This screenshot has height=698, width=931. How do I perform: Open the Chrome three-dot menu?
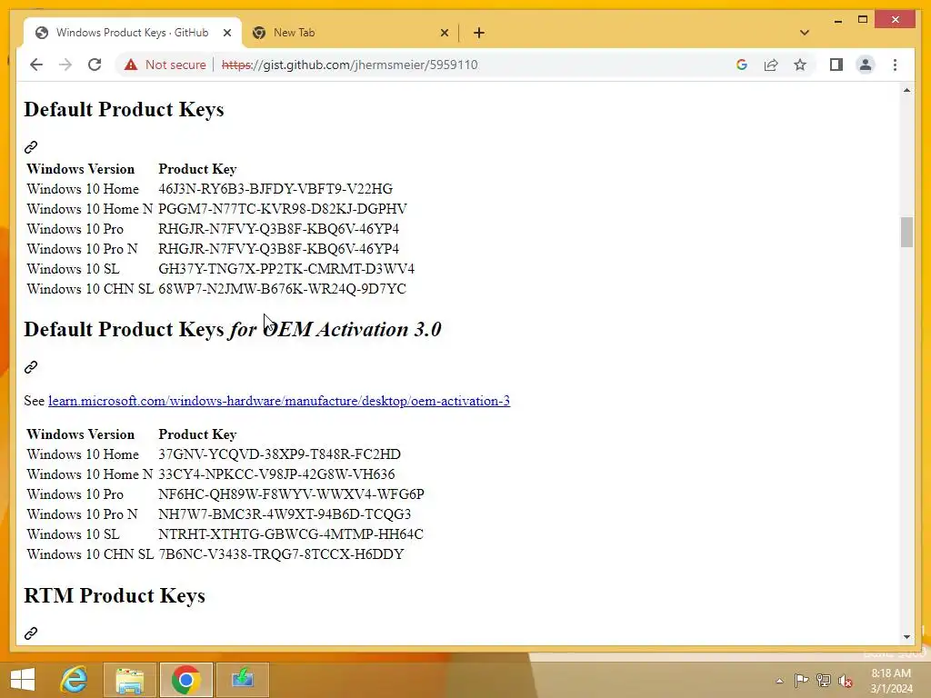[895, 65]
